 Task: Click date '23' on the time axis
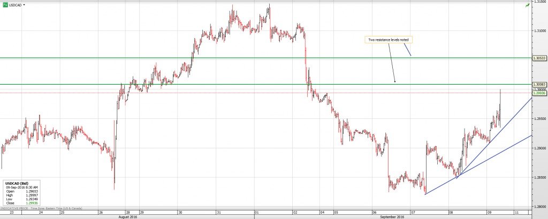[12, 213]
